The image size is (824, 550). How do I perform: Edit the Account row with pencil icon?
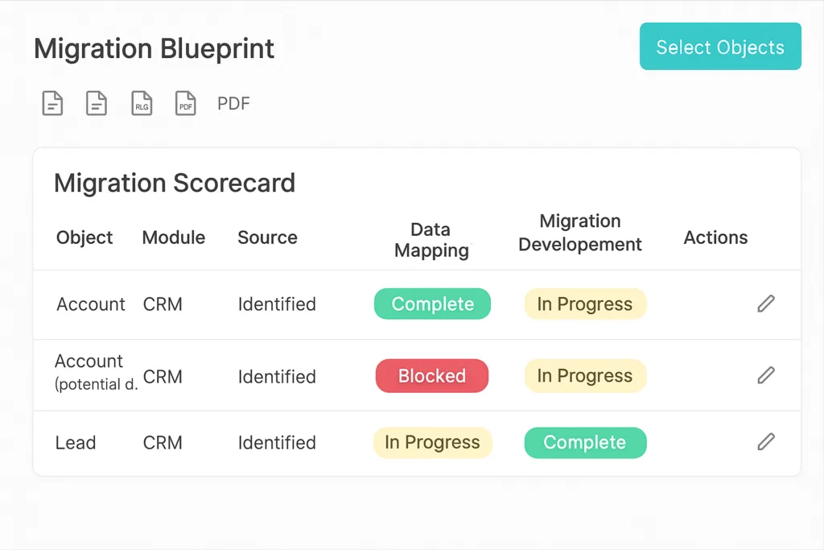click(766, 304)
